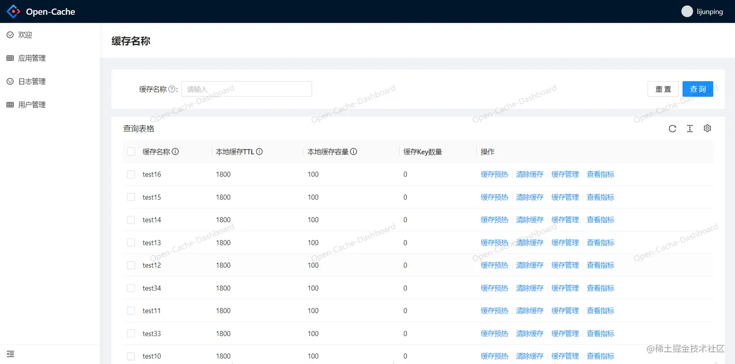Click the Open-Cache logo icon
Image resolution: width=735 pixels, height=364 pixels.
14,11
